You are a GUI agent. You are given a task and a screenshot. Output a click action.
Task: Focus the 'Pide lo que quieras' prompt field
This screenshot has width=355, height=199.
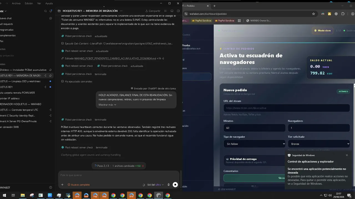(119, 175)
